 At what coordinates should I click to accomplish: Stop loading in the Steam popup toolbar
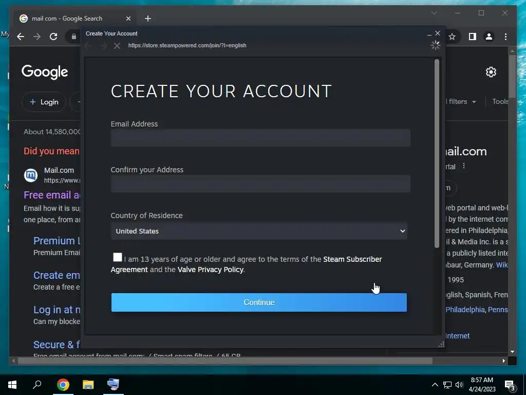click(x=117, y=46)
